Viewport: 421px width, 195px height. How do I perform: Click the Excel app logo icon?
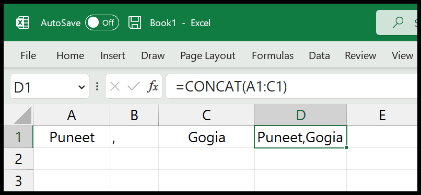click(x=22, y=22)
